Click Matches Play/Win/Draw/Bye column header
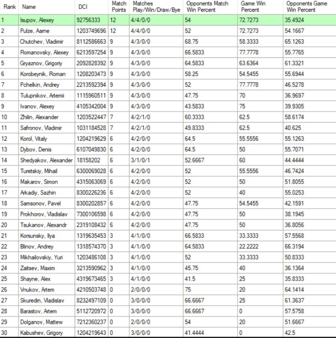Image resolution: width=336 pixels, height=338 pixels. coord(156,7)
